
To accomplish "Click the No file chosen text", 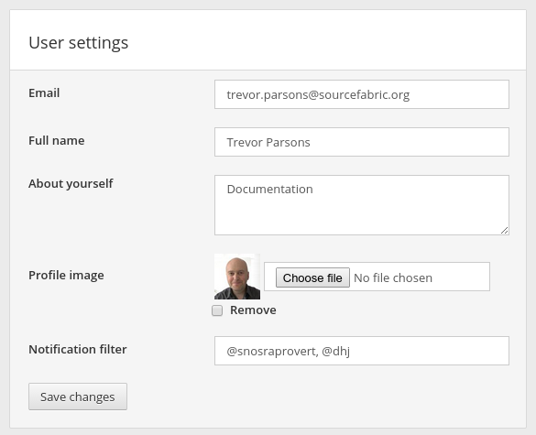I will click(393, 277).
